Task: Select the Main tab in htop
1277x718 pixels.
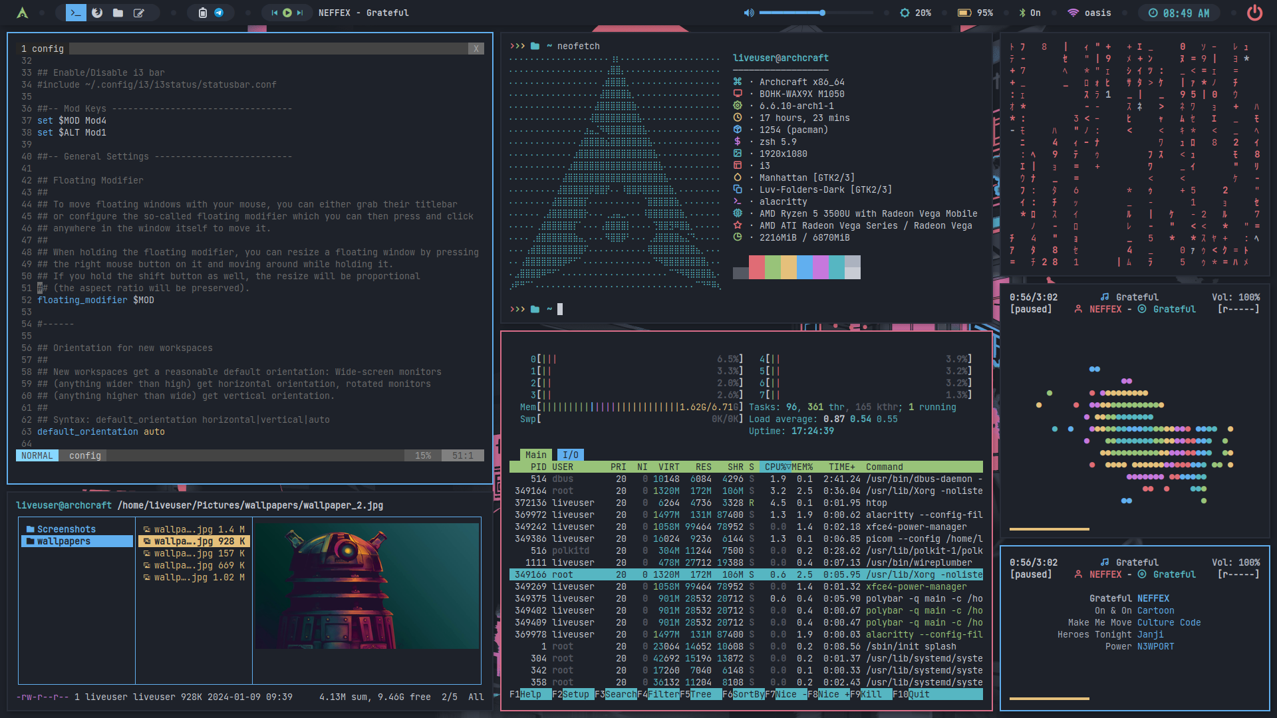Action: click(535, 455)
